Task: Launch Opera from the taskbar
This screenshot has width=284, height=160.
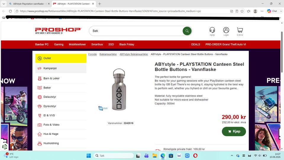Action: coord(195,156)
